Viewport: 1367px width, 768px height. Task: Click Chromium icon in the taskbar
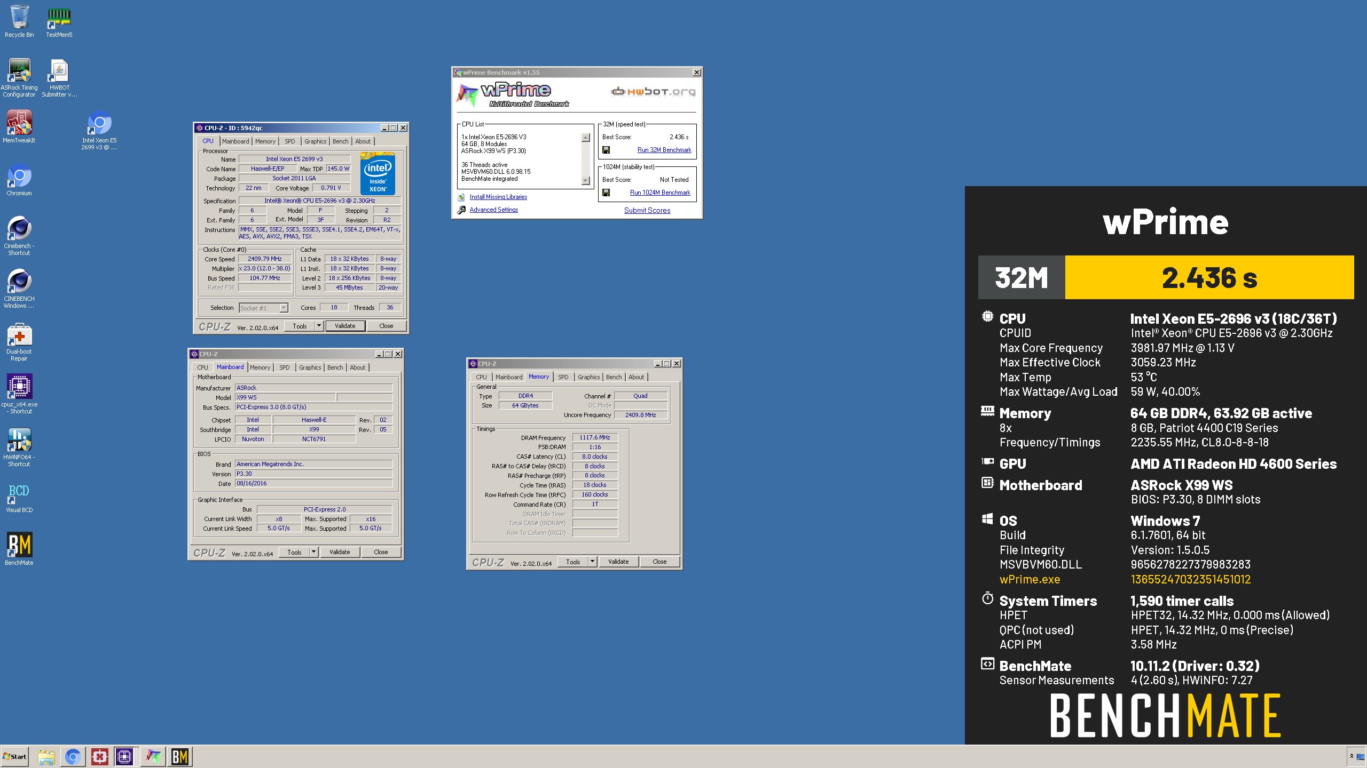(x=73, y=757)
